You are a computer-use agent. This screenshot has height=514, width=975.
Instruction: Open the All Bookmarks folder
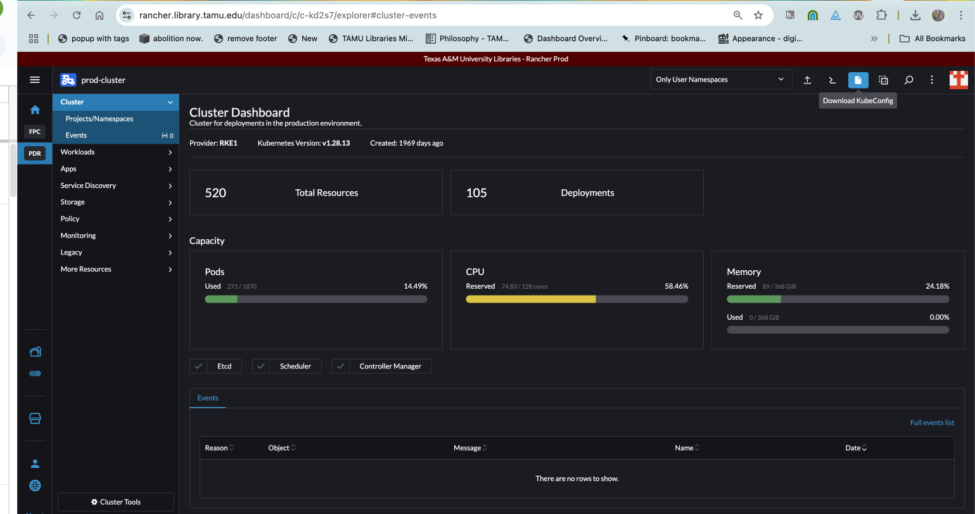click(933, 39)
